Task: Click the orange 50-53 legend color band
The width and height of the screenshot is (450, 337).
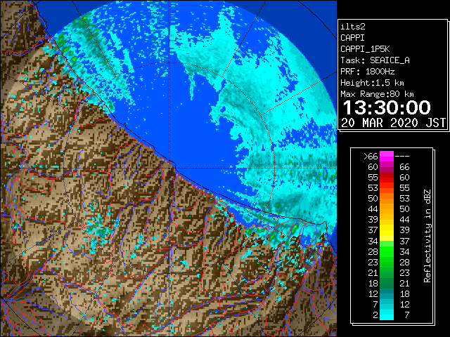Action: tap(387, 199)
